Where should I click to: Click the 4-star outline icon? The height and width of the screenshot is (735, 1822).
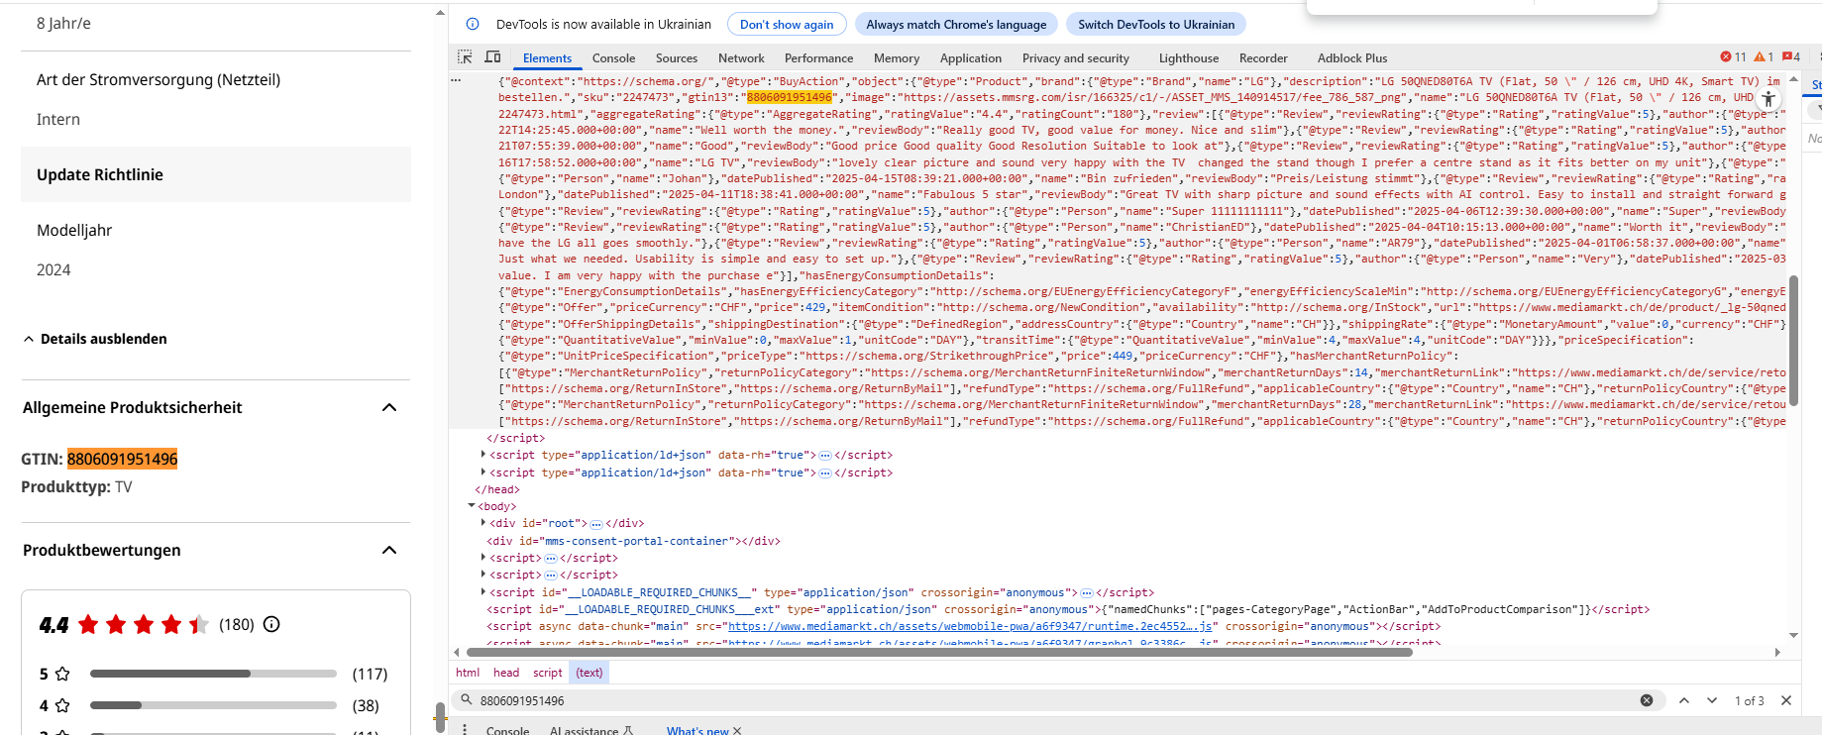62,705
